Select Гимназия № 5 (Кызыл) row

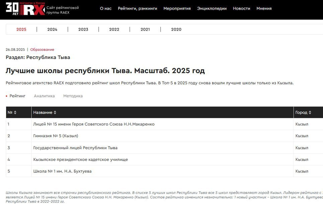click(x=56, y=136)
